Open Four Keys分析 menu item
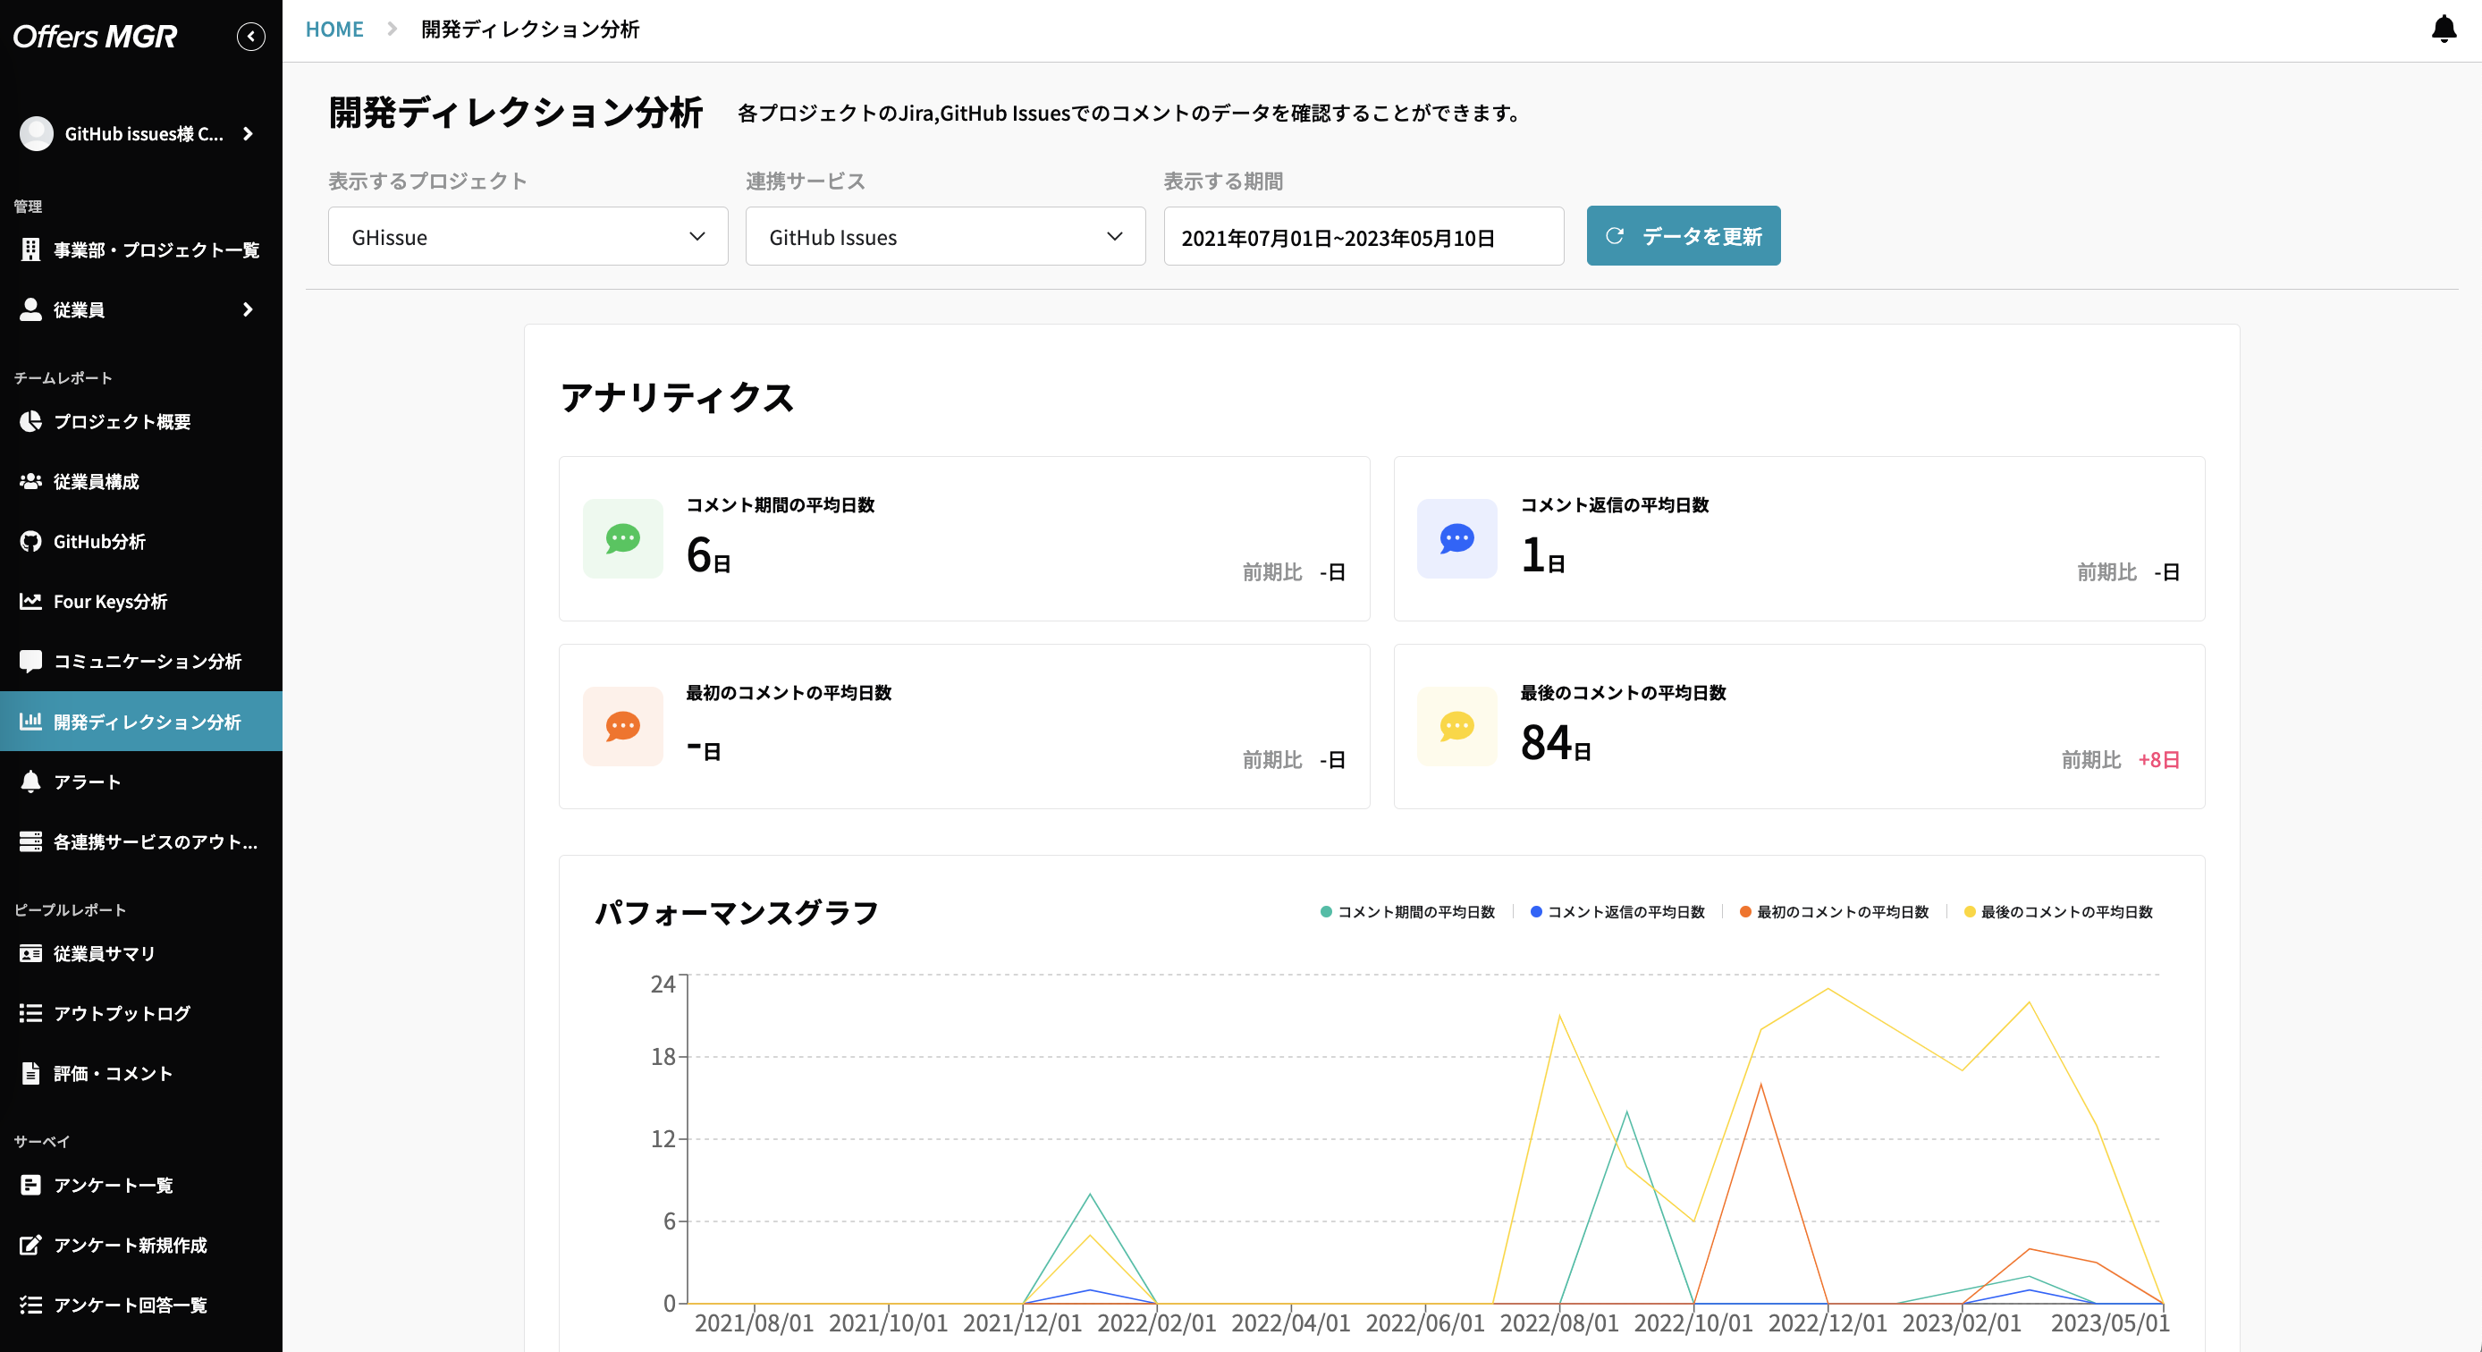Image resolution: width=2482 pixels, height=1352 pixels. [x=140, y=601]
